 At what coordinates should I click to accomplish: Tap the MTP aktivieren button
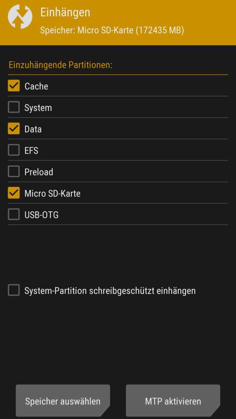click(173, 400)
